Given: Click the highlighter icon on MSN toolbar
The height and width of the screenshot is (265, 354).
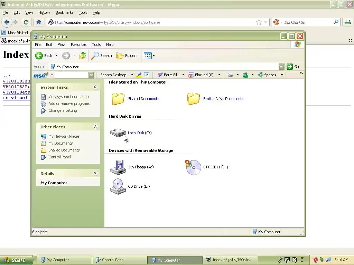Looking at the screenshot, I should click(139, 75).
